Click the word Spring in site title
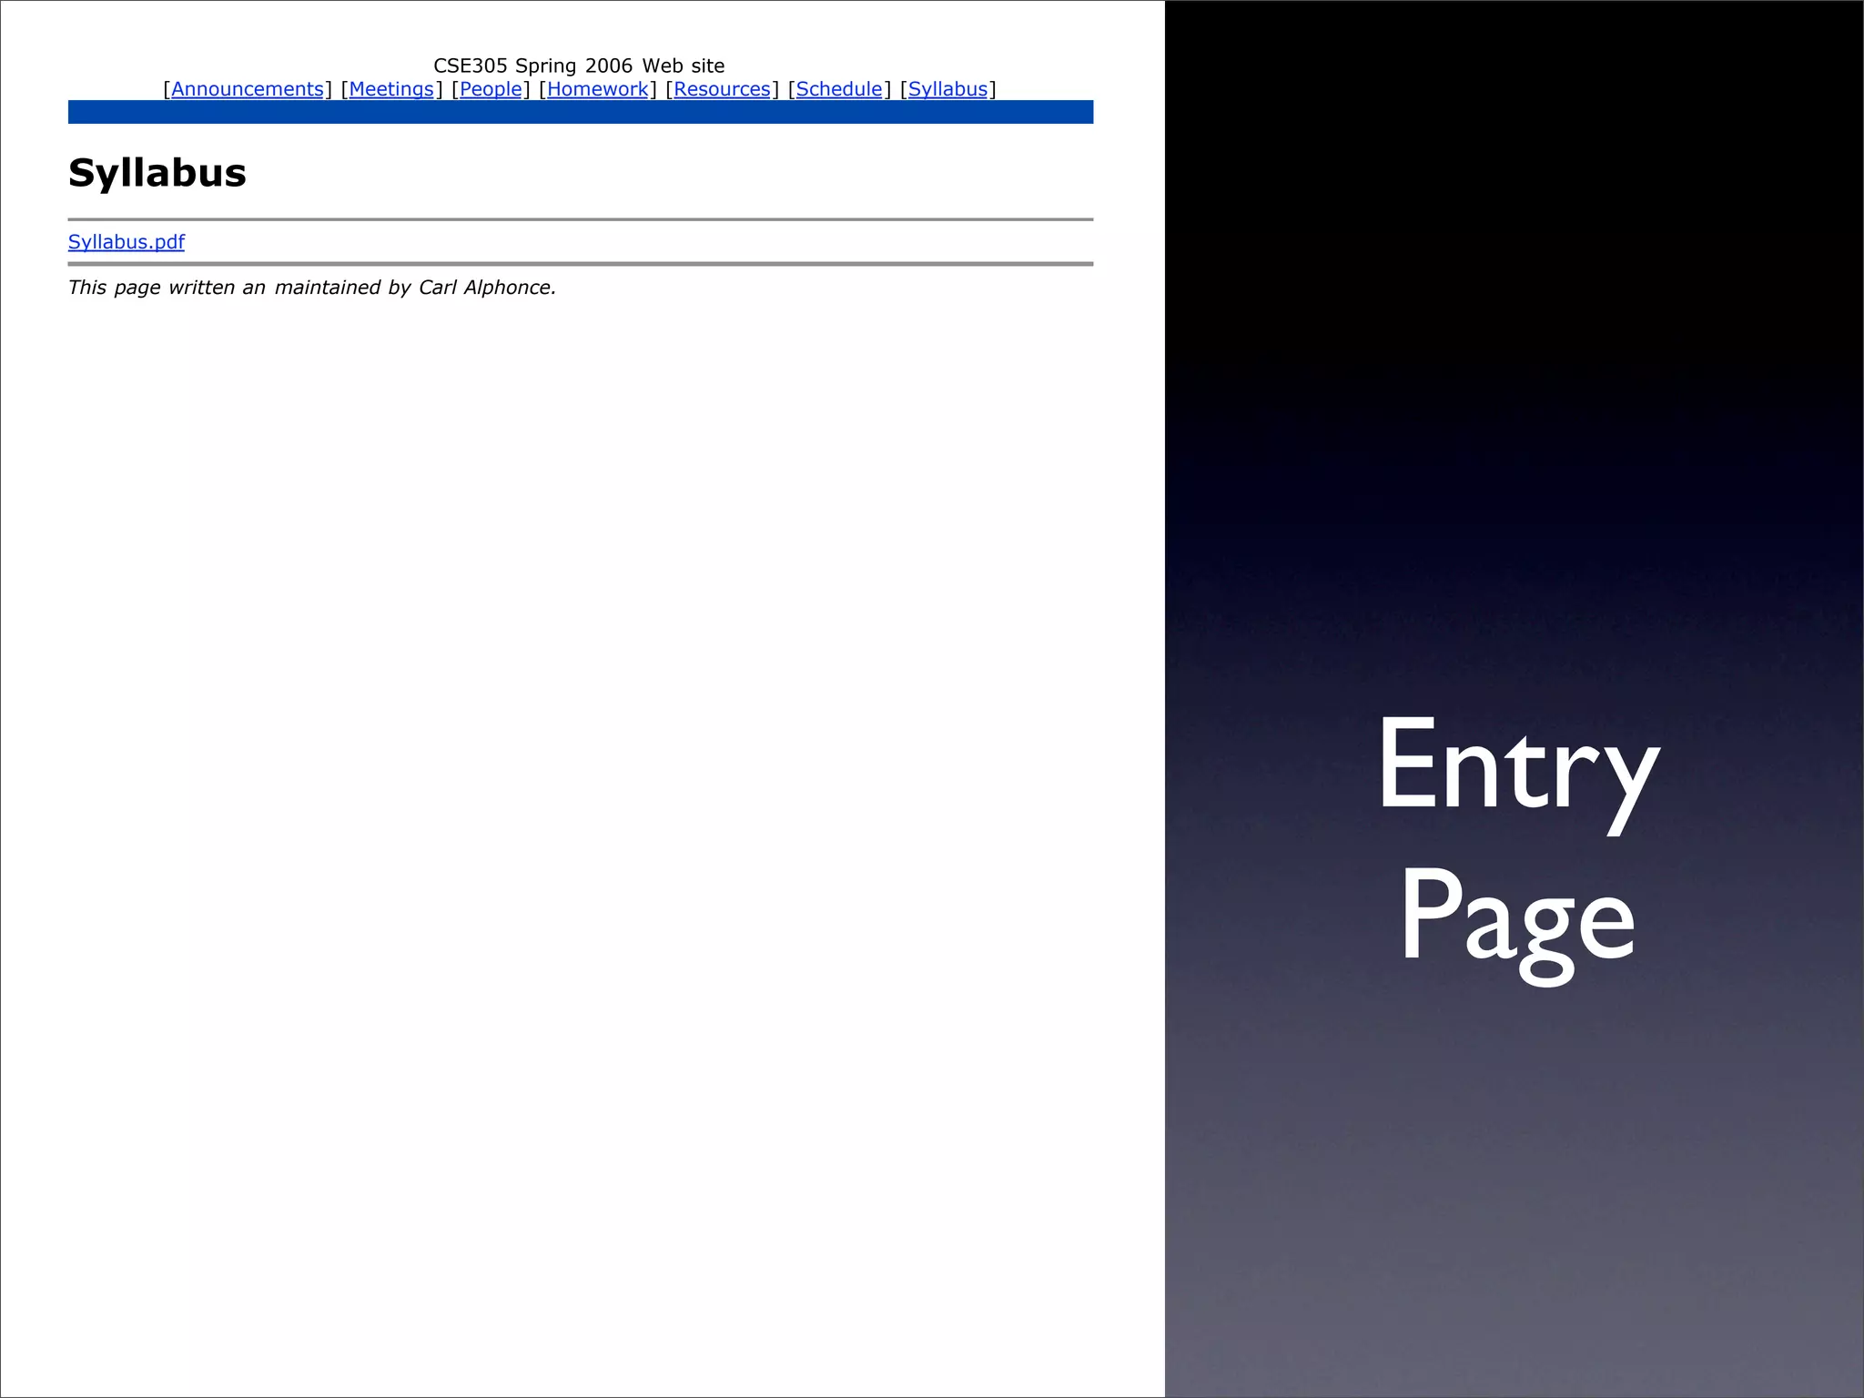This screenshot has height=1398, width=1864. point(545,66)
